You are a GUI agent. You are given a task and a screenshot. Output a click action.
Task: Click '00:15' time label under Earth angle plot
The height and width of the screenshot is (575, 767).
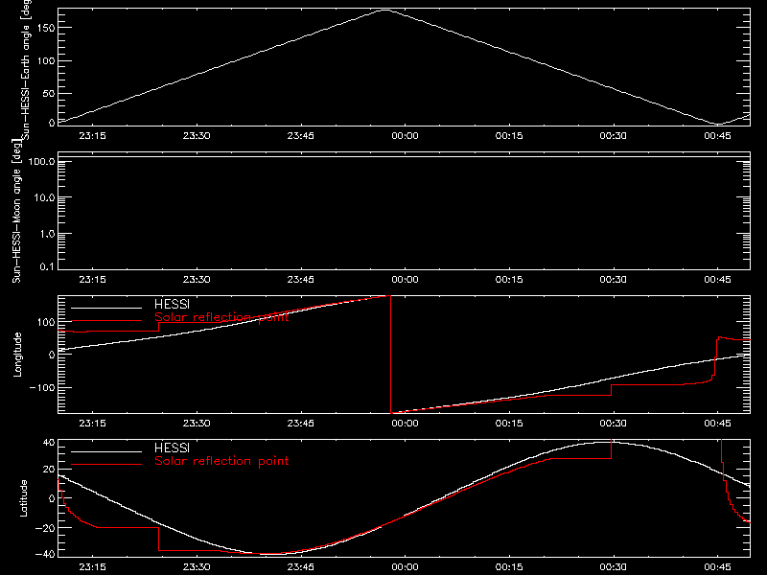(509, 135)
